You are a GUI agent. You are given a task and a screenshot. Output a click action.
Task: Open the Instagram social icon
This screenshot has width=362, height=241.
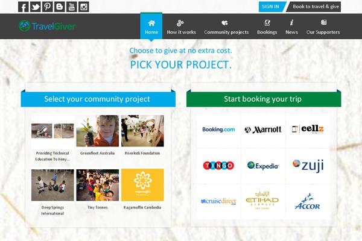pos(84,7)
